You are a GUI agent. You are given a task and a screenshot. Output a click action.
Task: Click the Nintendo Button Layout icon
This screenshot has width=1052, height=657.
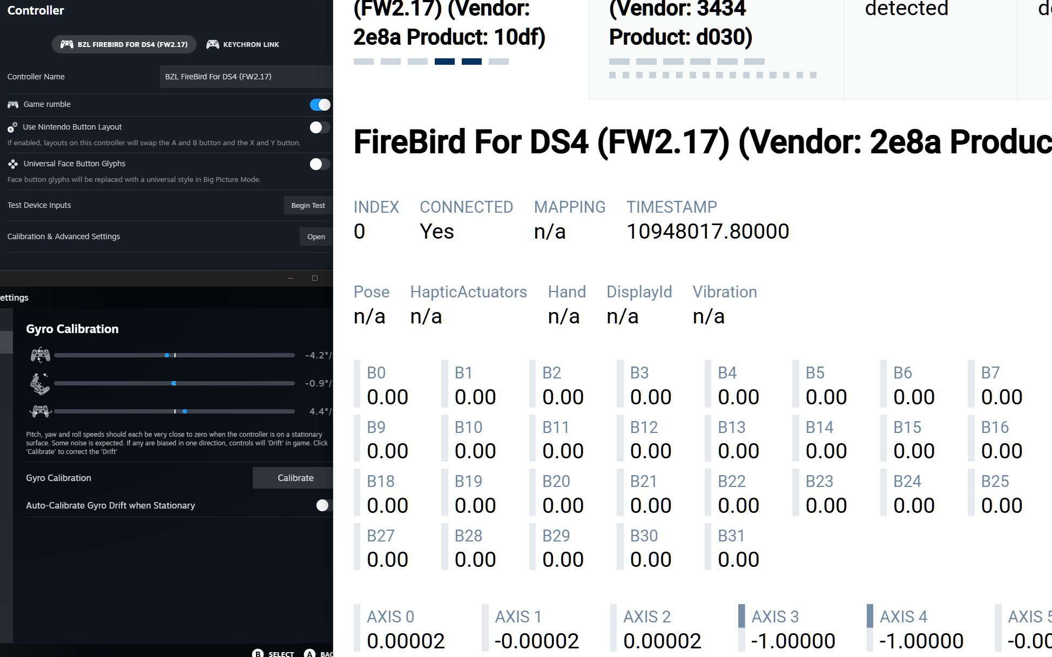(12, 127)
